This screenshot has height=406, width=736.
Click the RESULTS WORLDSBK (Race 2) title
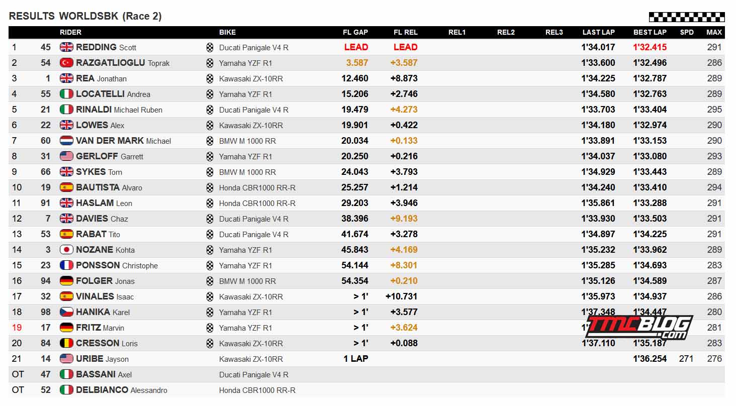click(85, 16)
